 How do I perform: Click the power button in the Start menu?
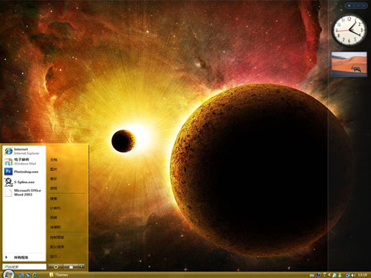55,267
